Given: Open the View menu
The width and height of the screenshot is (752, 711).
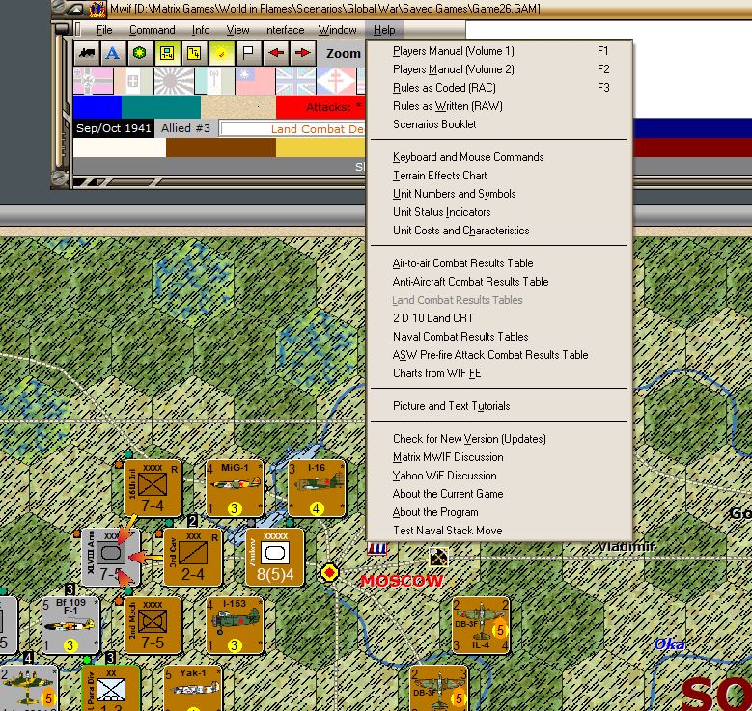Looking at the screenshot, I should coord(237,30).
